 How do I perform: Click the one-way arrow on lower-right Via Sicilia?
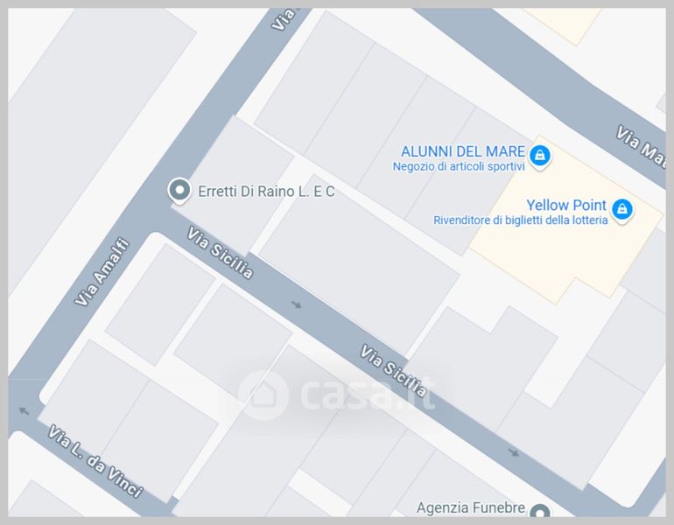point(514,452)
